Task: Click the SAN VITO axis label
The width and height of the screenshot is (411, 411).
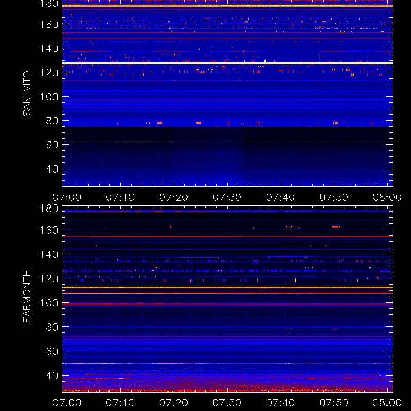Action: (x=27, y=94)
